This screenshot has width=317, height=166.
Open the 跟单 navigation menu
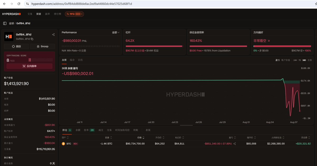pos(48,14)
